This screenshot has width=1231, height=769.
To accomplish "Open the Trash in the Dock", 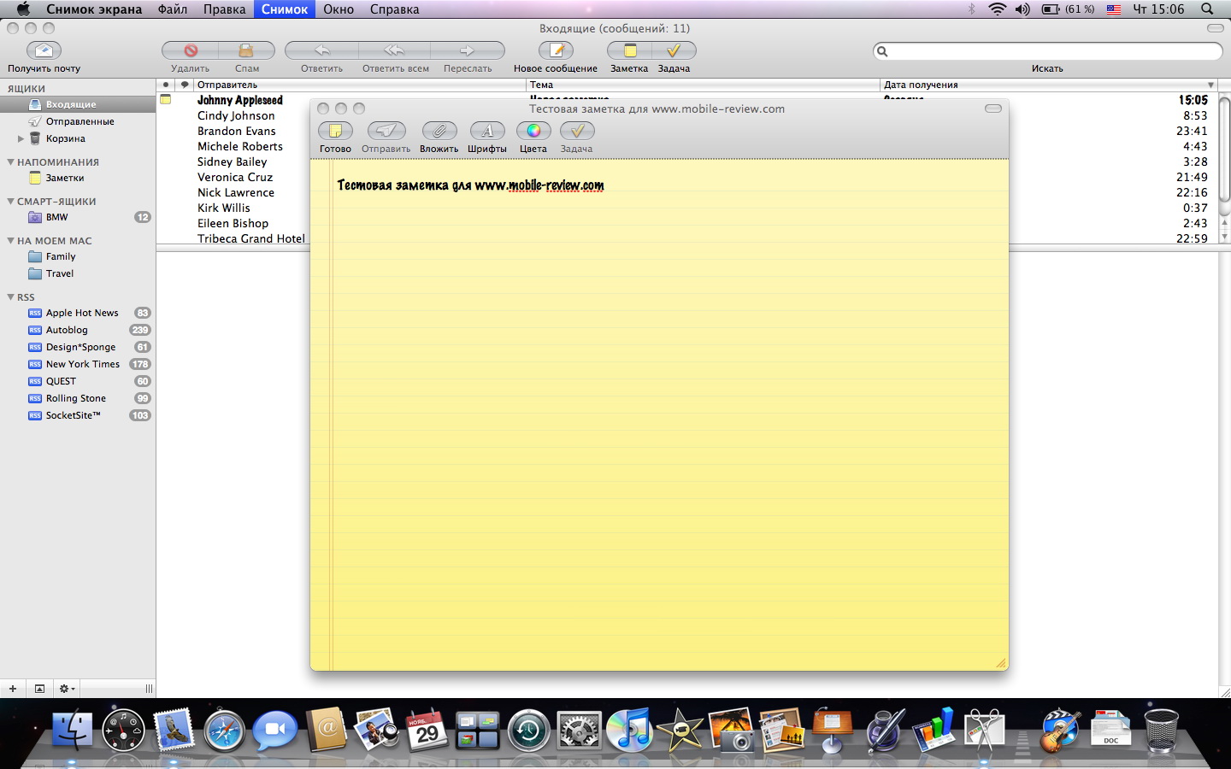I will click(1161, 730).
